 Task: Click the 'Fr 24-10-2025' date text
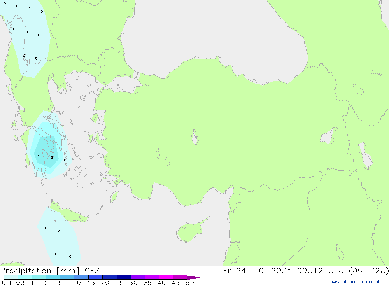pos(257,270)
